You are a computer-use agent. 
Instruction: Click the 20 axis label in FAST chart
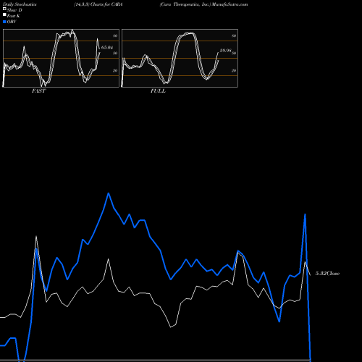pos(115,70)
